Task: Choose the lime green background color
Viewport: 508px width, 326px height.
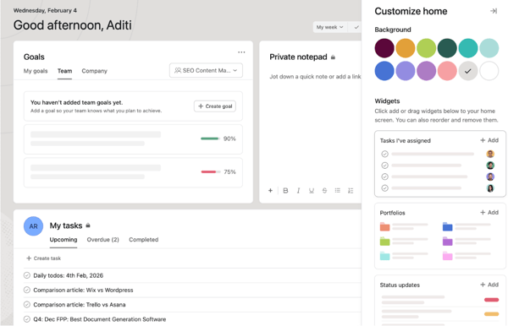Action: tap(427, 48)
